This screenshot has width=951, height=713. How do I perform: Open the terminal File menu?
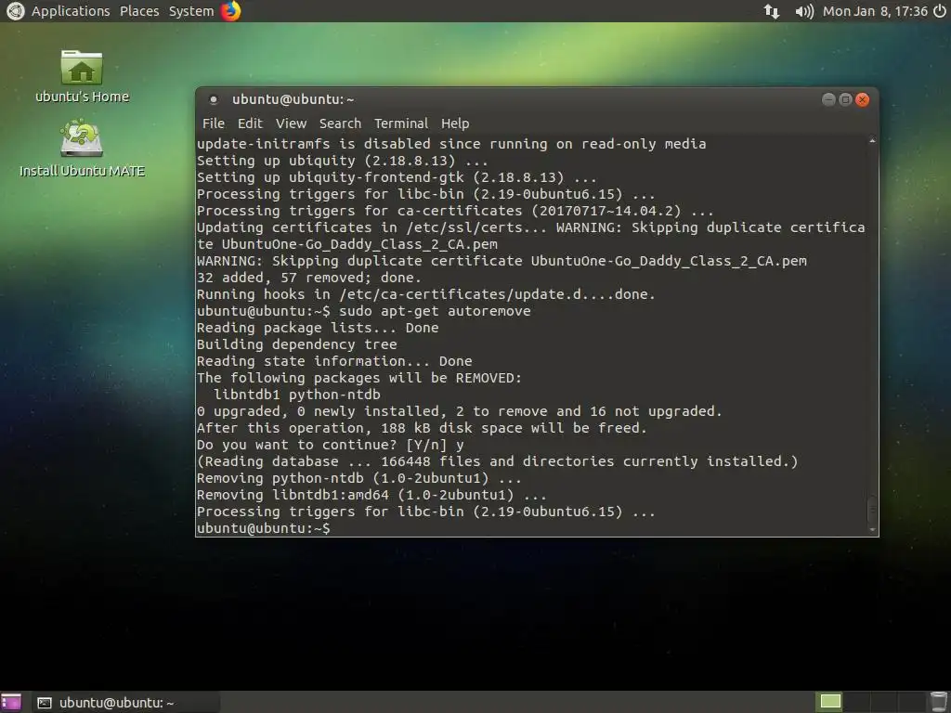214,123
